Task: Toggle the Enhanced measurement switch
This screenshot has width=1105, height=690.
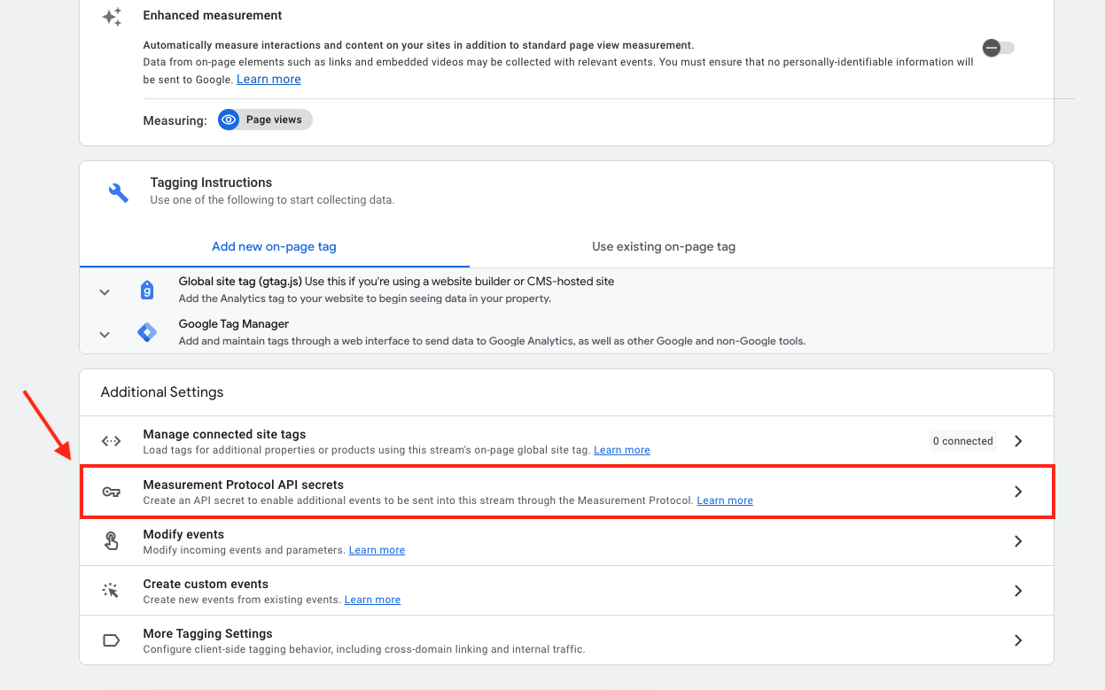Action: click(x=998, y=48)
